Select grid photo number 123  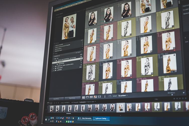click(x=126, y=68)
